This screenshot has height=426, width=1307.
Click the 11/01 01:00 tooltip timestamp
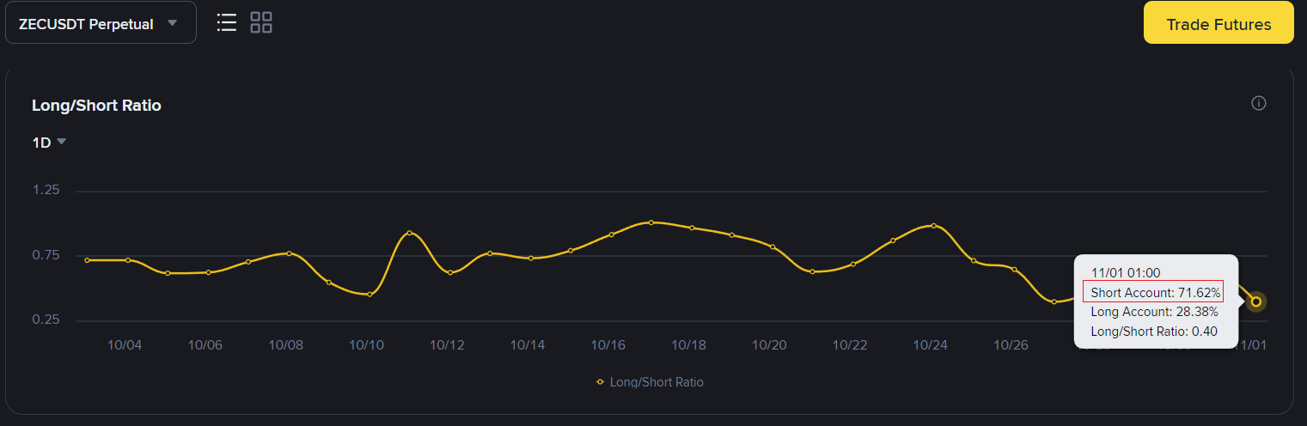click(x=1126, y=273)
